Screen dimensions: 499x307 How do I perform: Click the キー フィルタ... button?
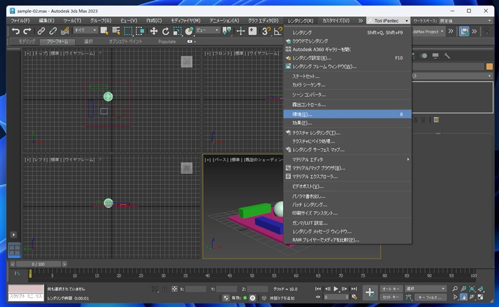click(x=430, y=298)
